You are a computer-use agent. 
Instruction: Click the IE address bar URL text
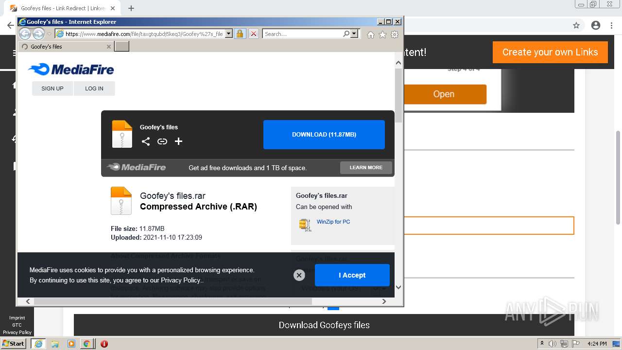click(144, 34)
